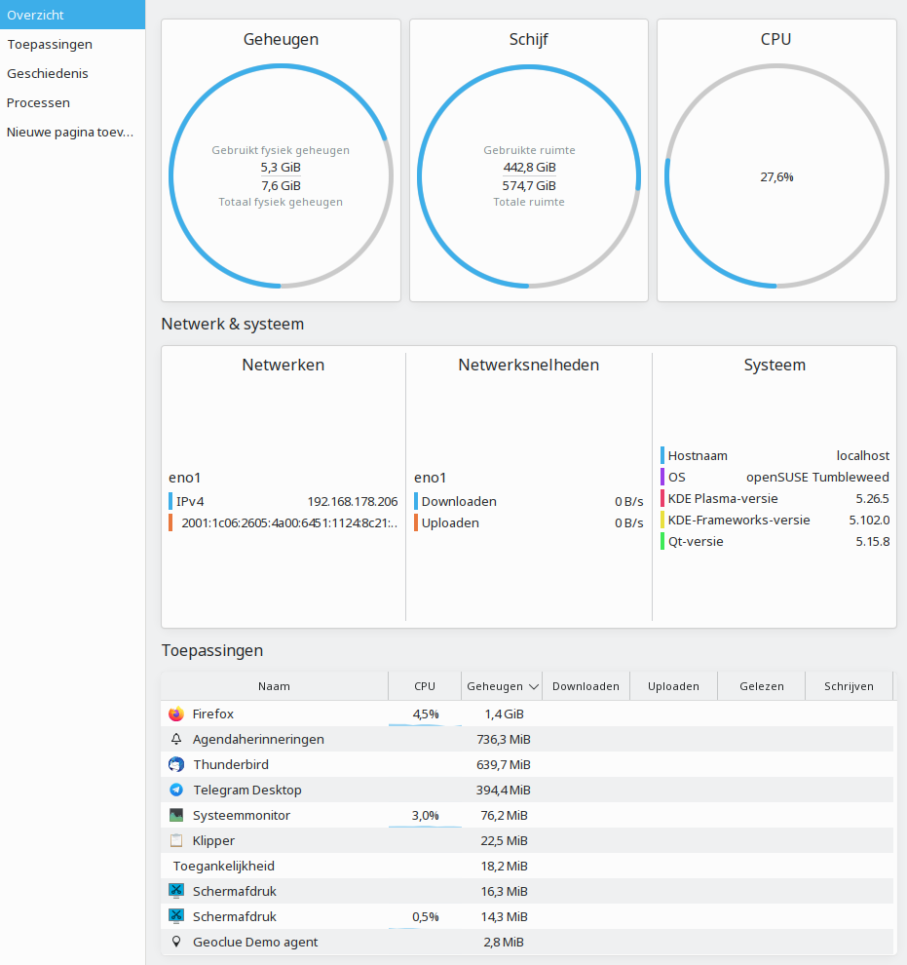Click the Firefox icon in applications list
The image size is (907, 965).
coord(176,714)
